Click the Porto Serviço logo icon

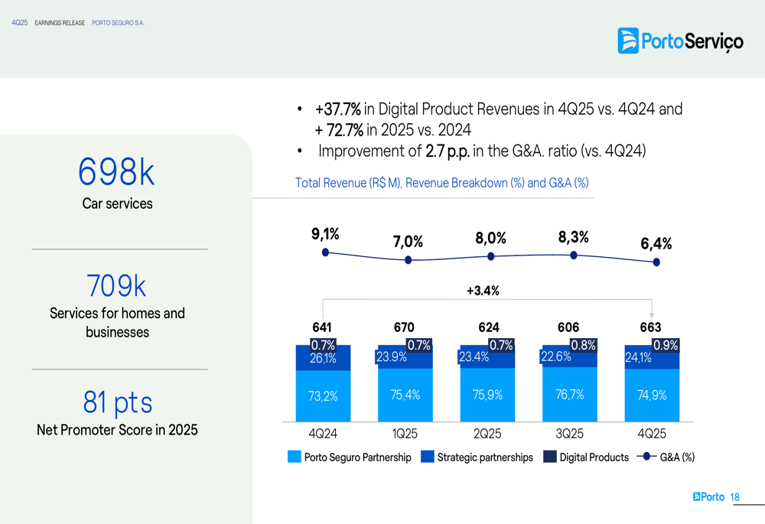click(628, 41)
